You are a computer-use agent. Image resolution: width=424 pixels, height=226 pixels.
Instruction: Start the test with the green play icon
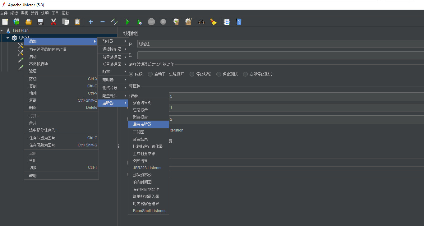(x=127, y=22)
